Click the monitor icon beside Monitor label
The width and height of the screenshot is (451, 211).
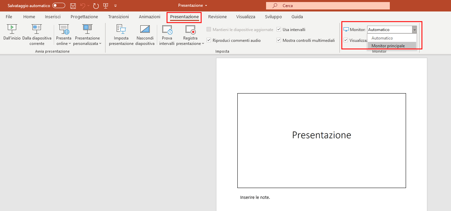(346, 30)
